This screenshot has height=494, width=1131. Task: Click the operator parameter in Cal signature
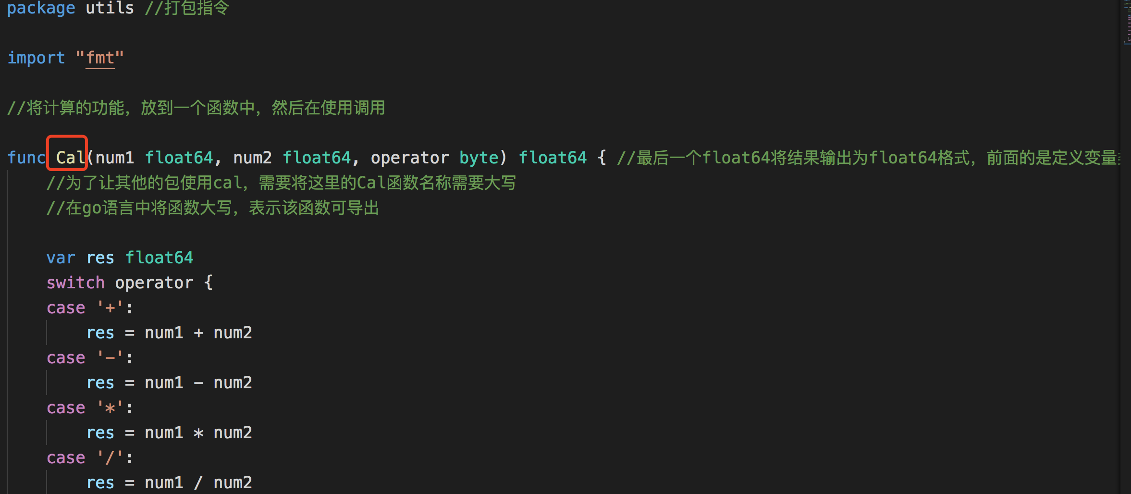[410, 158]
